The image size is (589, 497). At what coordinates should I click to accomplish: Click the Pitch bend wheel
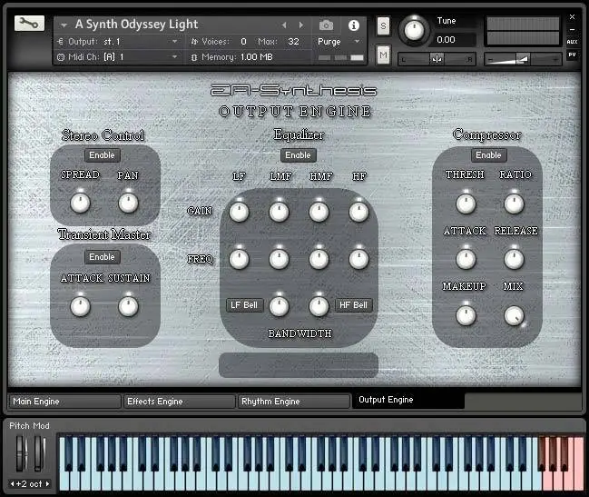22,453
